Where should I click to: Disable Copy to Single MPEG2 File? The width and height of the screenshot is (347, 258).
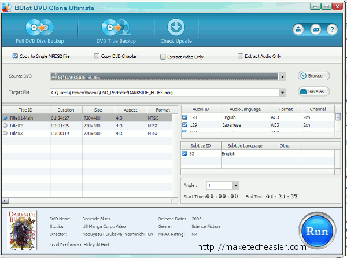(15, 57)
